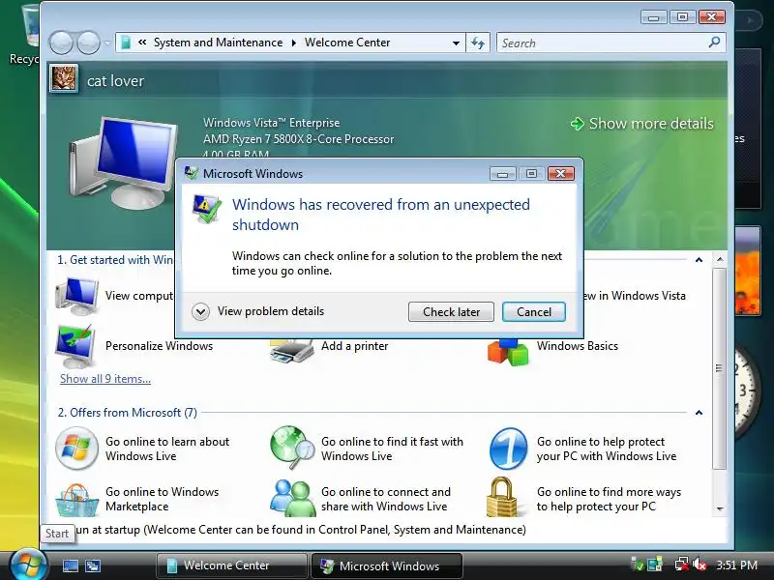
Task: Expand breadcrumb arrow after System and Maintenance
Action: [294, 43]
